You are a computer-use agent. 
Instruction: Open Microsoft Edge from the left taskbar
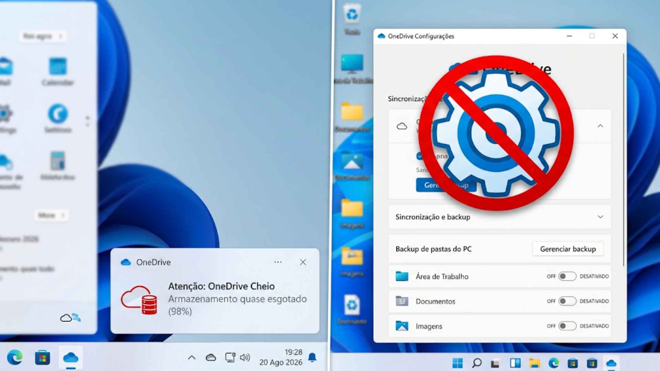(x=15, y=358)
